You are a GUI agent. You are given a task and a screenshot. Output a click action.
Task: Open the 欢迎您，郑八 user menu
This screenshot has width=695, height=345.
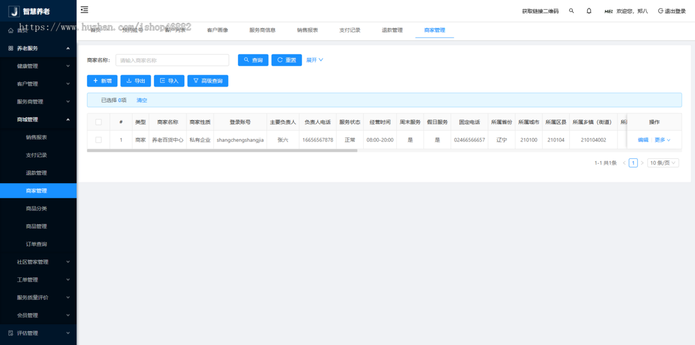pos(626,11)
